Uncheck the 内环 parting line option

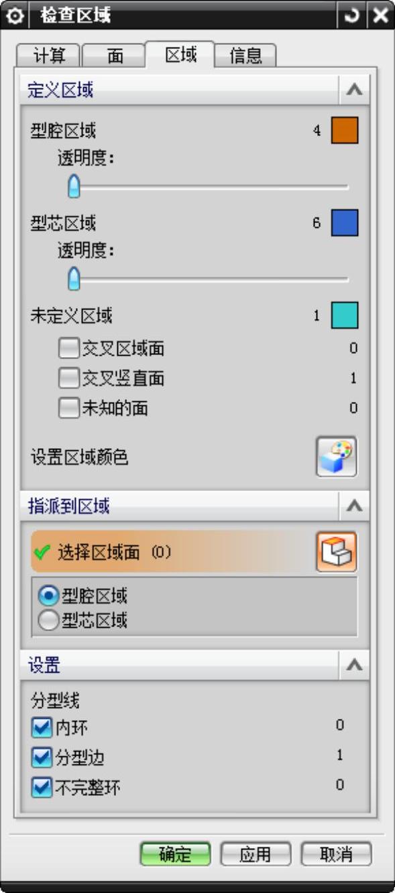(x=42, y=726)
